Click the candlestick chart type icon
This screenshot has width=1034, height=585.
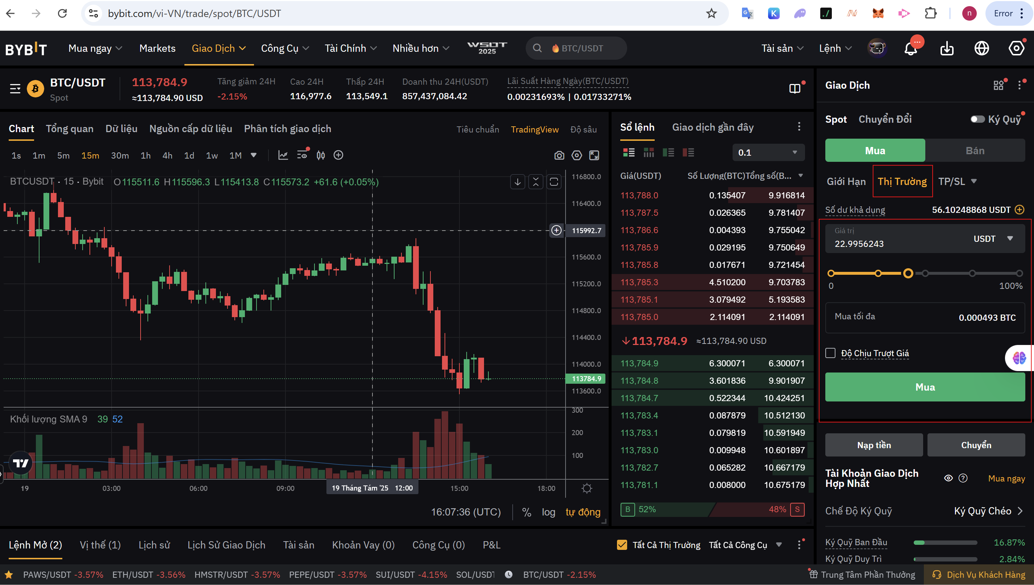[320, 155]
